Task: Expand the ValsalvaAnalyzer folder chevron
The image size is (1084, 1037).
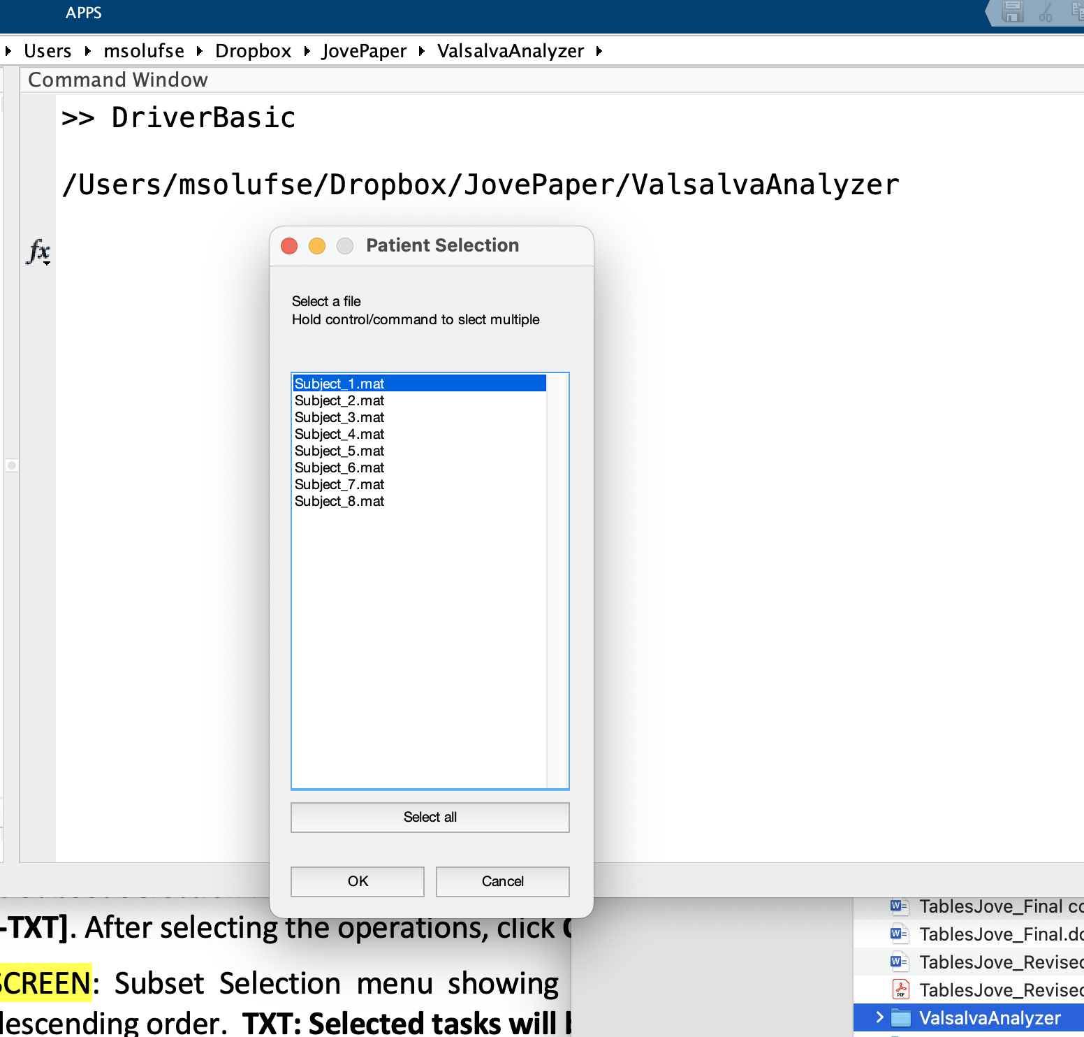Action: (x=879, y=1017)
